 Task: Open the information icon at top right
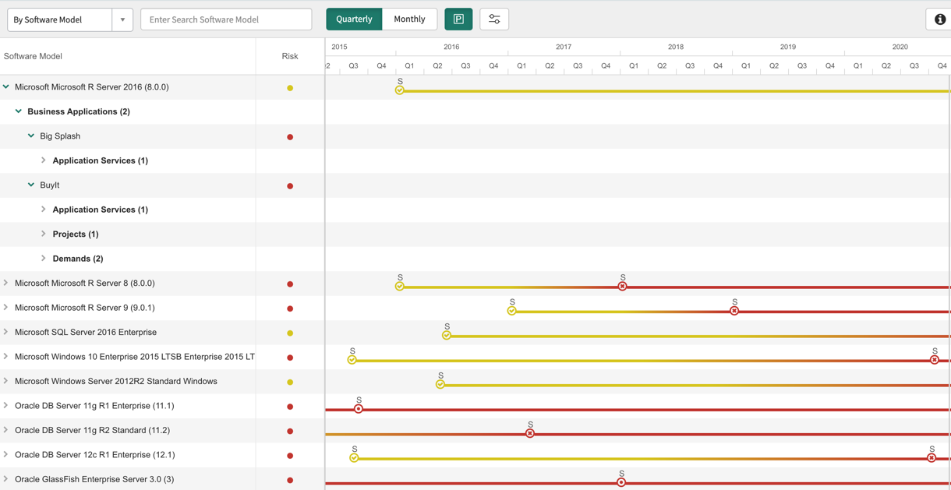(939, 19)
